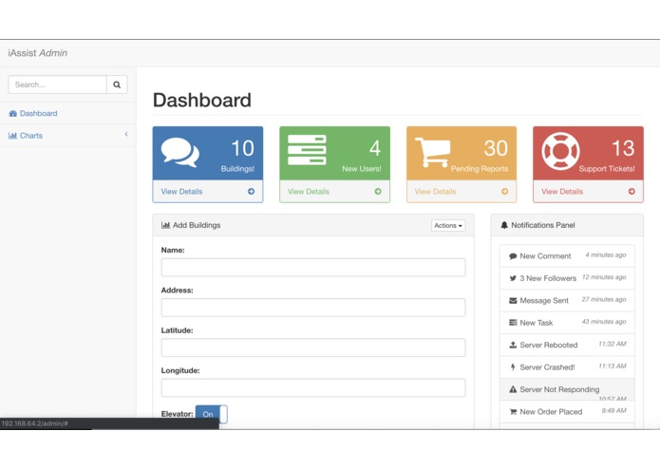Click the Address input field
The image size is (660, 469).
(313, 308)
